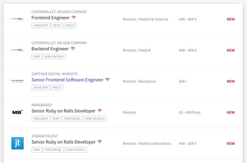247x163 pixels.
Task: Select RUBY ON RAILS tag under Backend Engineer
Action: [x=54, y=56]
